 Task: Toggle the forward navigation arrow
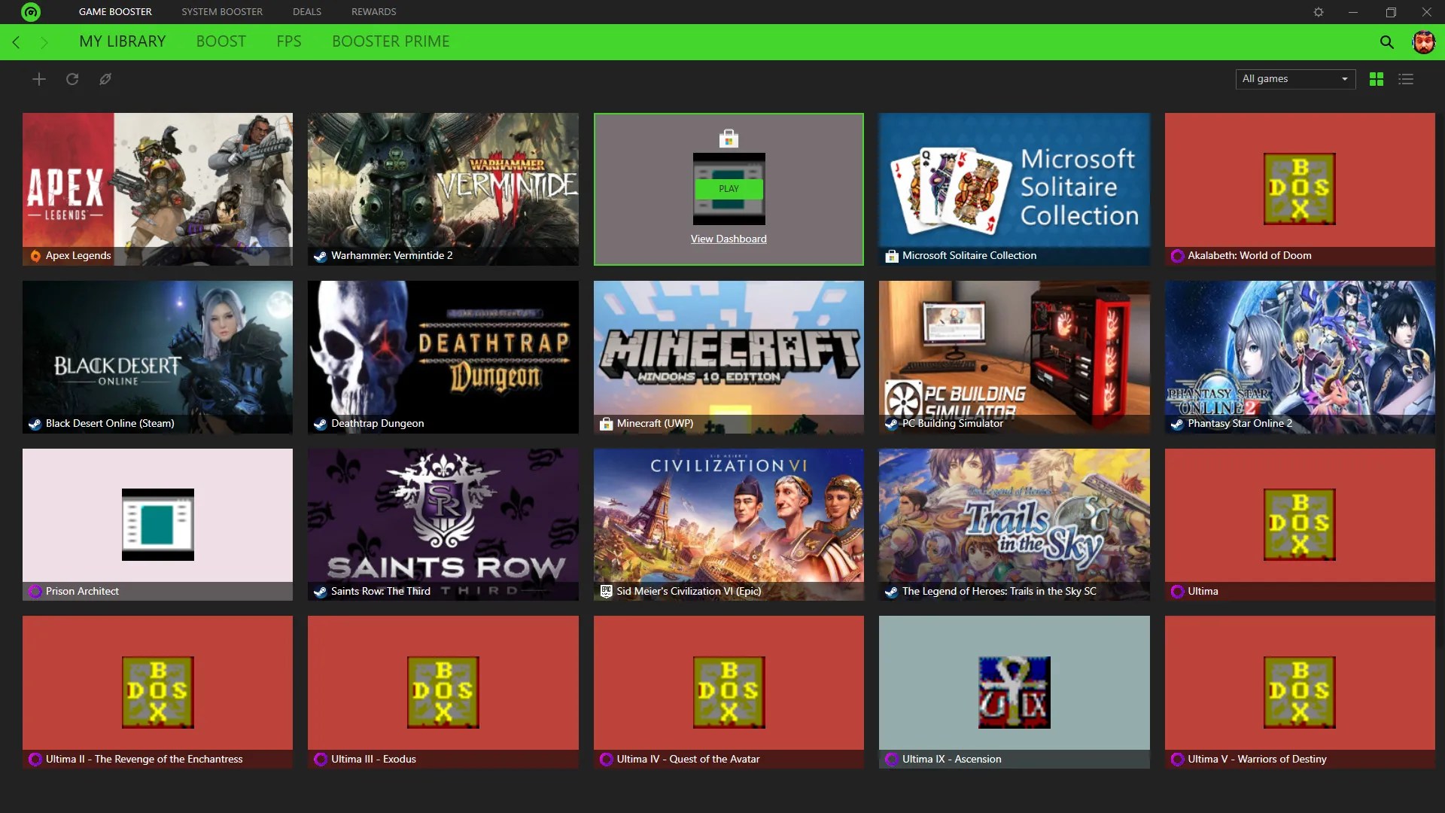[x=44, y=42]
